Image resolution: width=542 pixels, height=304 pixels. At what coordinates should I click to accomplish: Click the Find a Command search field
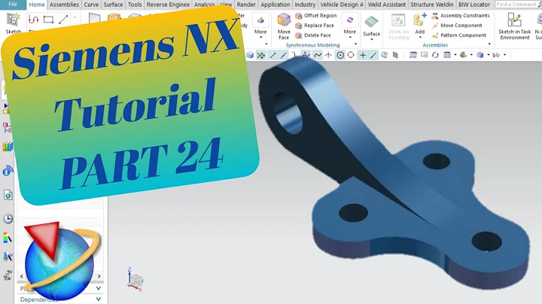pos(518,5)
